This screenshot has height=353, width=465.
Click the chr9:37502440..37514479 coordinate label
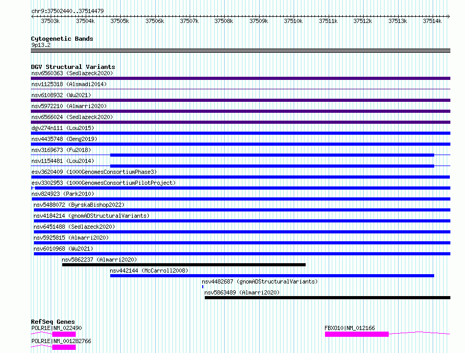click(67, 11)
